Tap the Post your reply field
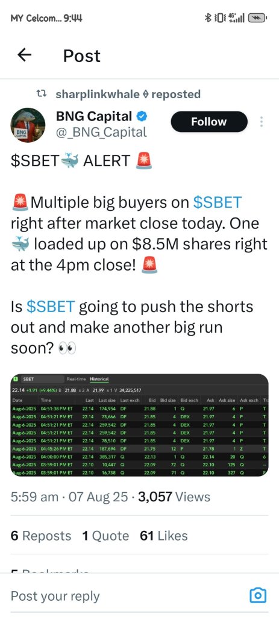The image size is (279, 617). 126,595
